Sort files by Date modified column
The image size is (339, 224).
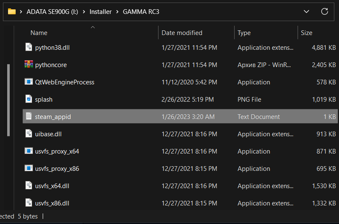coord(182,33)
